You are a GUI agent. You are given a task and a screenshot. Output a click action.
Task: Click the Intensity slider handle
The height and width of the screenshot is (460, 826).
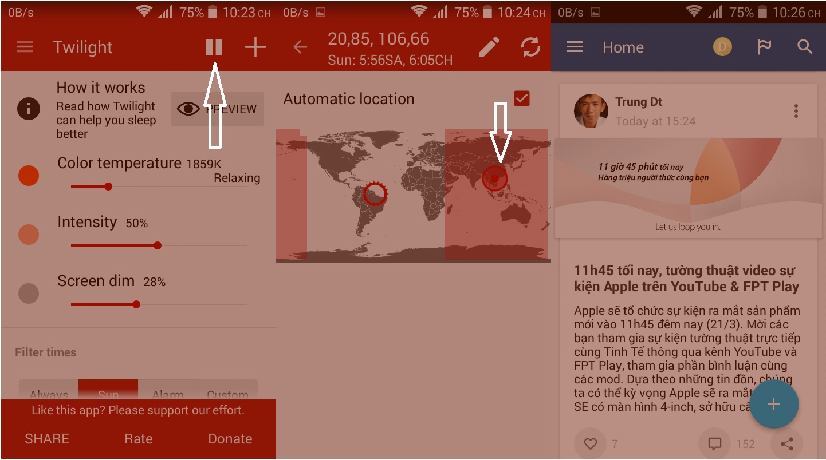pyautogui.click(x=158, y=245)
